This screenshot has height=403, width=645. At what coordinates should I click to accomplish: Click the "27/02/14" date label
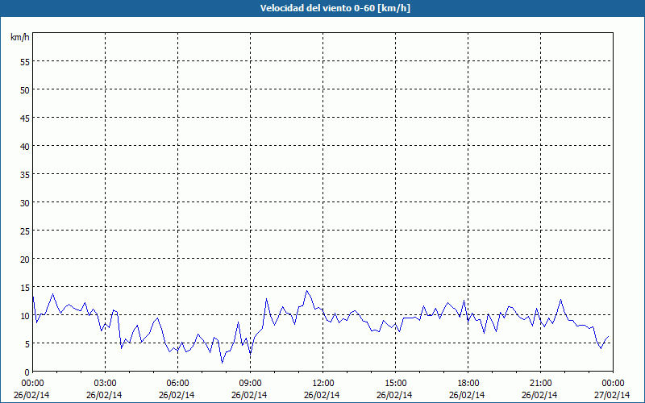(612, 395)
